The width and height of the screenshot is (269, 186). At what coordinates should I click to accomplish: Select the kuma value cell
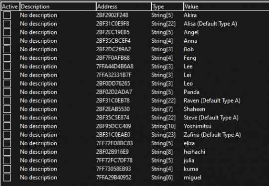tap(191, 169)
